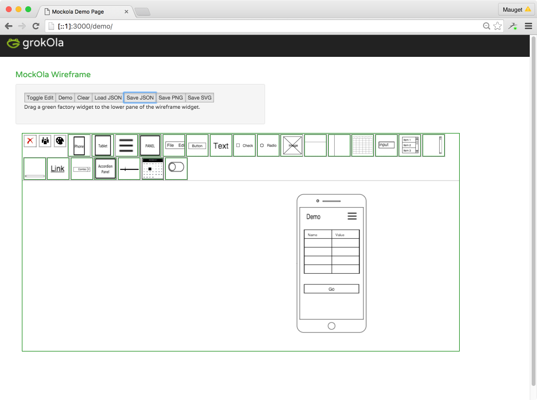Screen dimensions: 537x400
Task: Select the toggle switch factory widget
Action: coord(177,168)
